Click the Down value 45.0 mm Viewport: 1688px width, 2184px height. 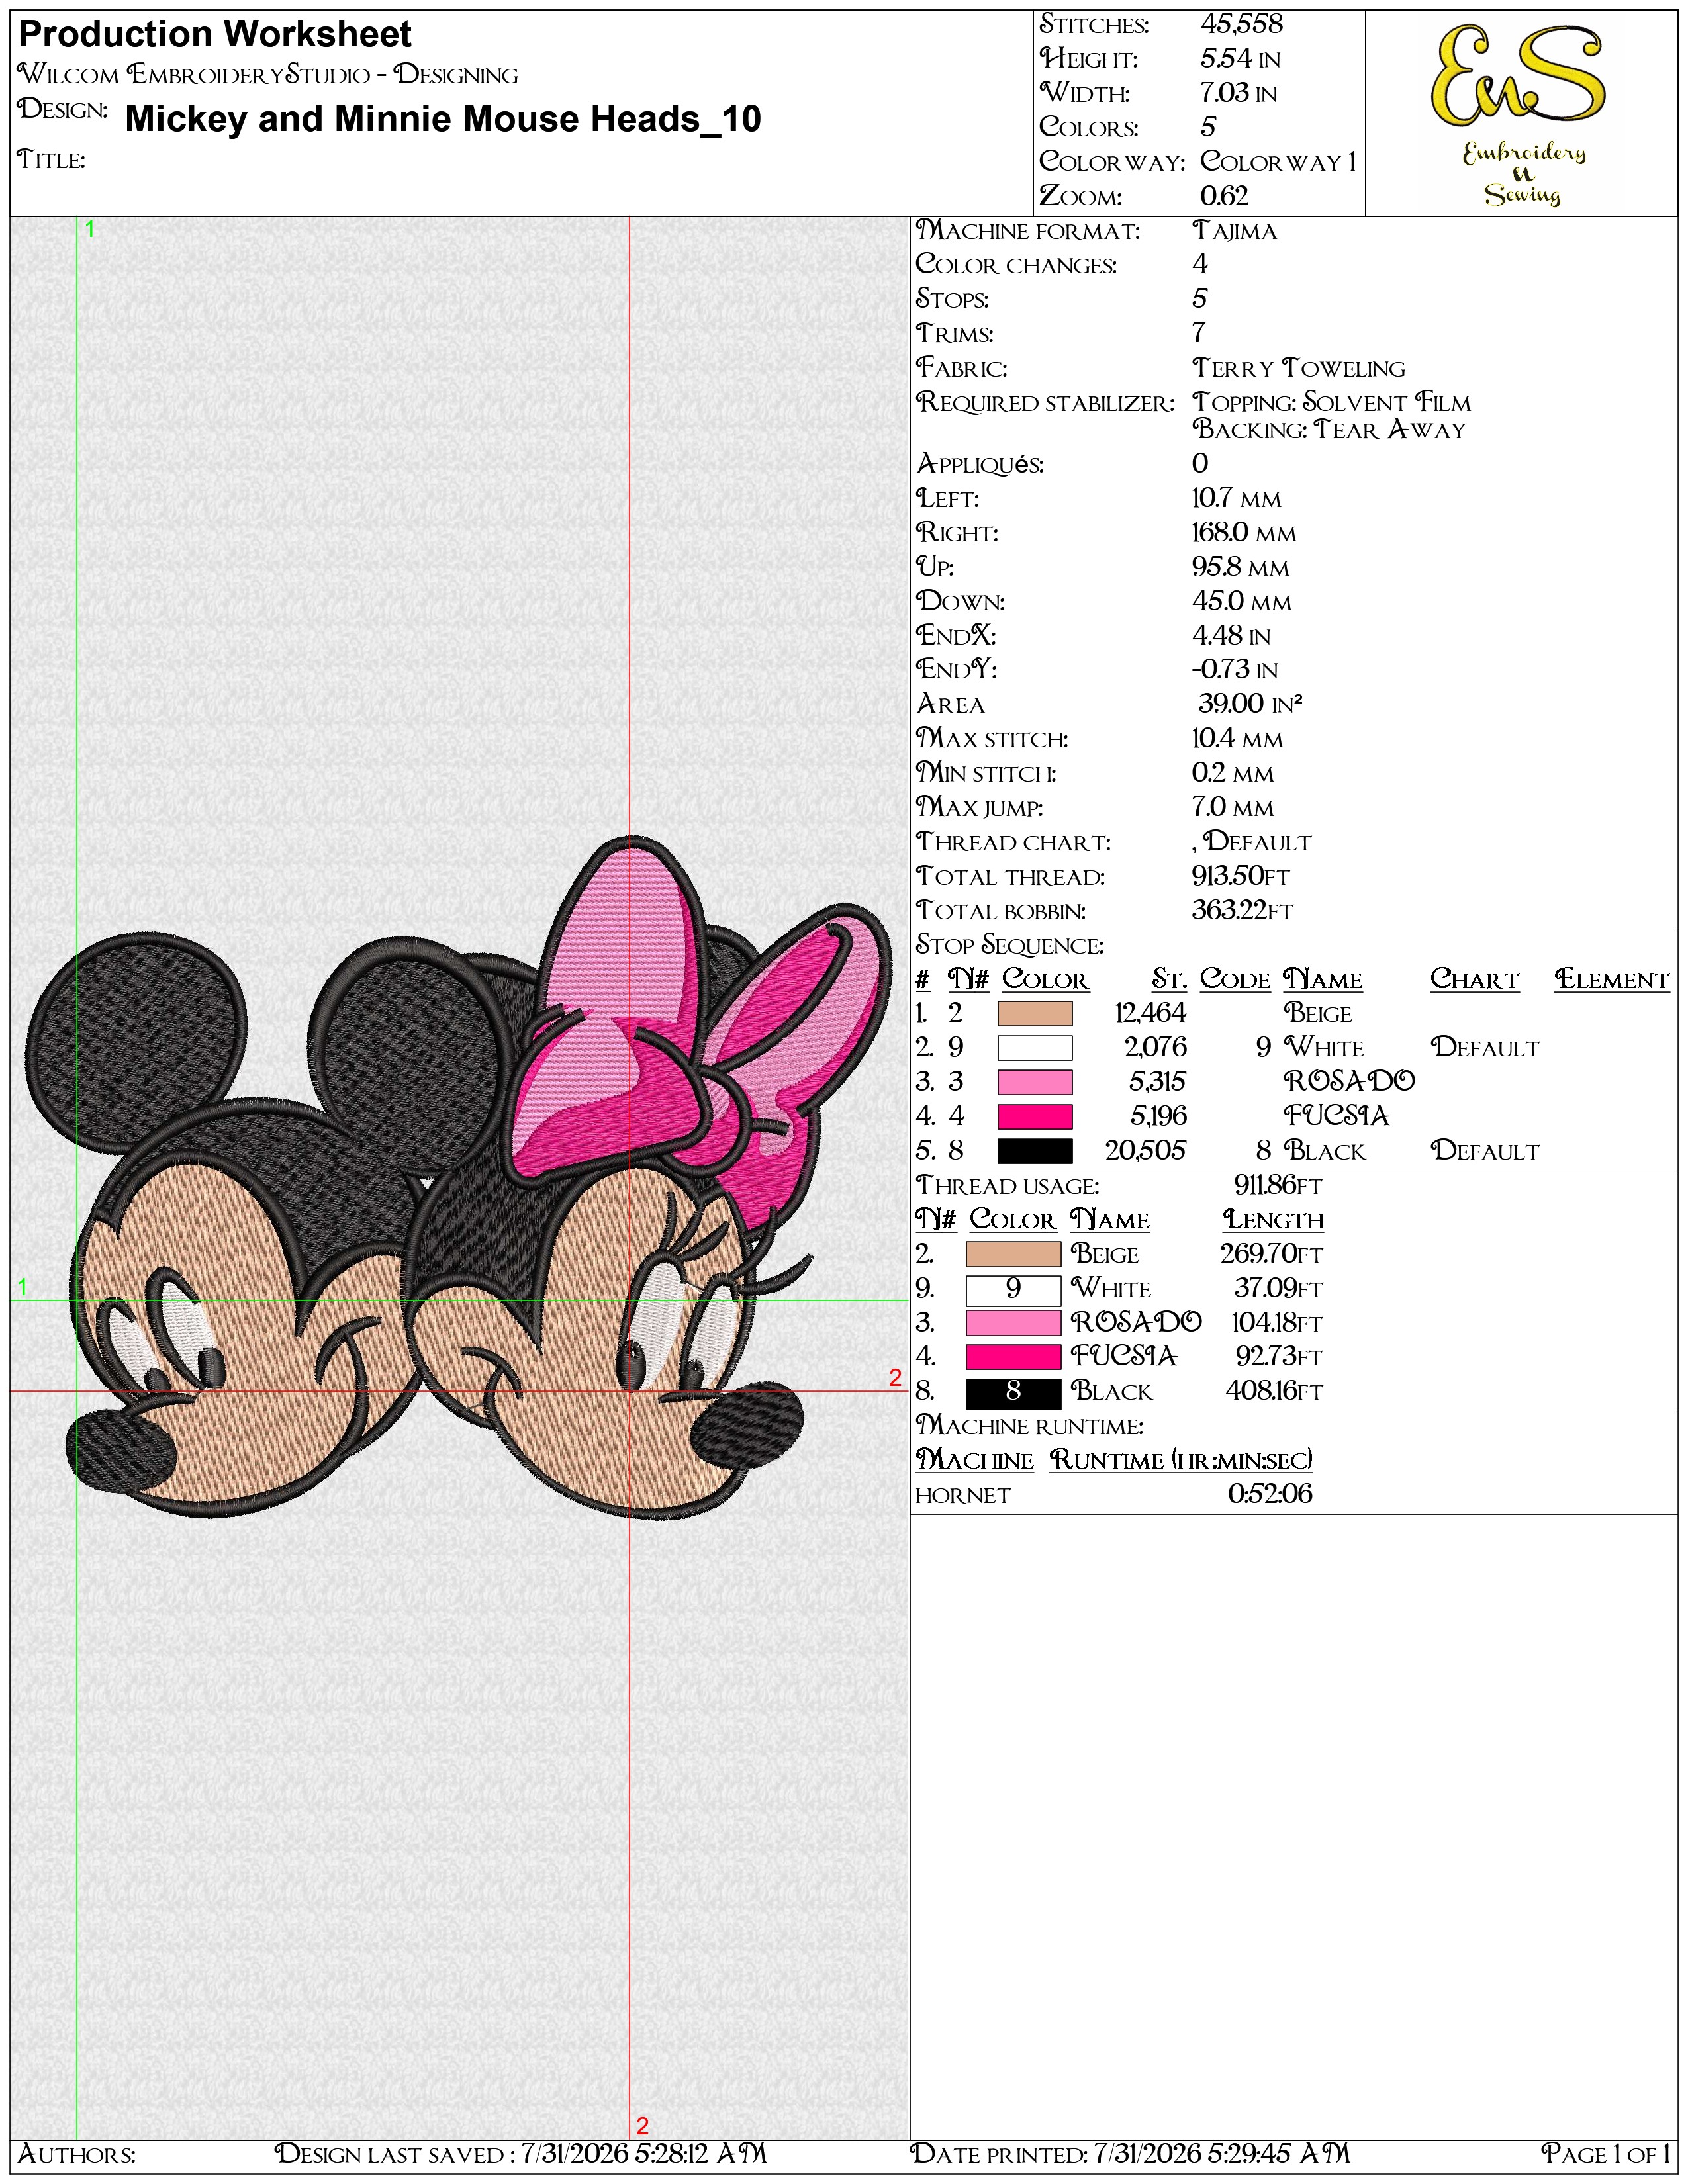coord(1242,602)
